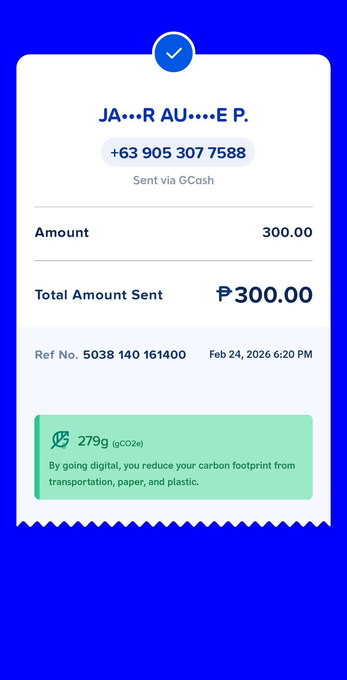Click the peso sign symbol
This screenshot has height=680, width=347.
224,294
